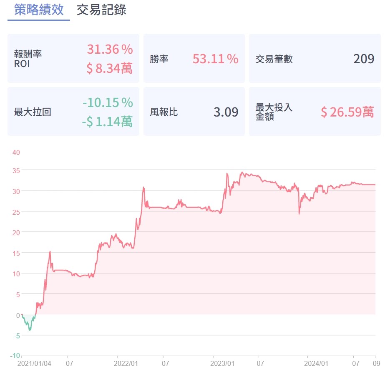Click the 2022/01 x-axis label
The height and width of the screenshot is (375, 385).
click(x=126, y=363)
